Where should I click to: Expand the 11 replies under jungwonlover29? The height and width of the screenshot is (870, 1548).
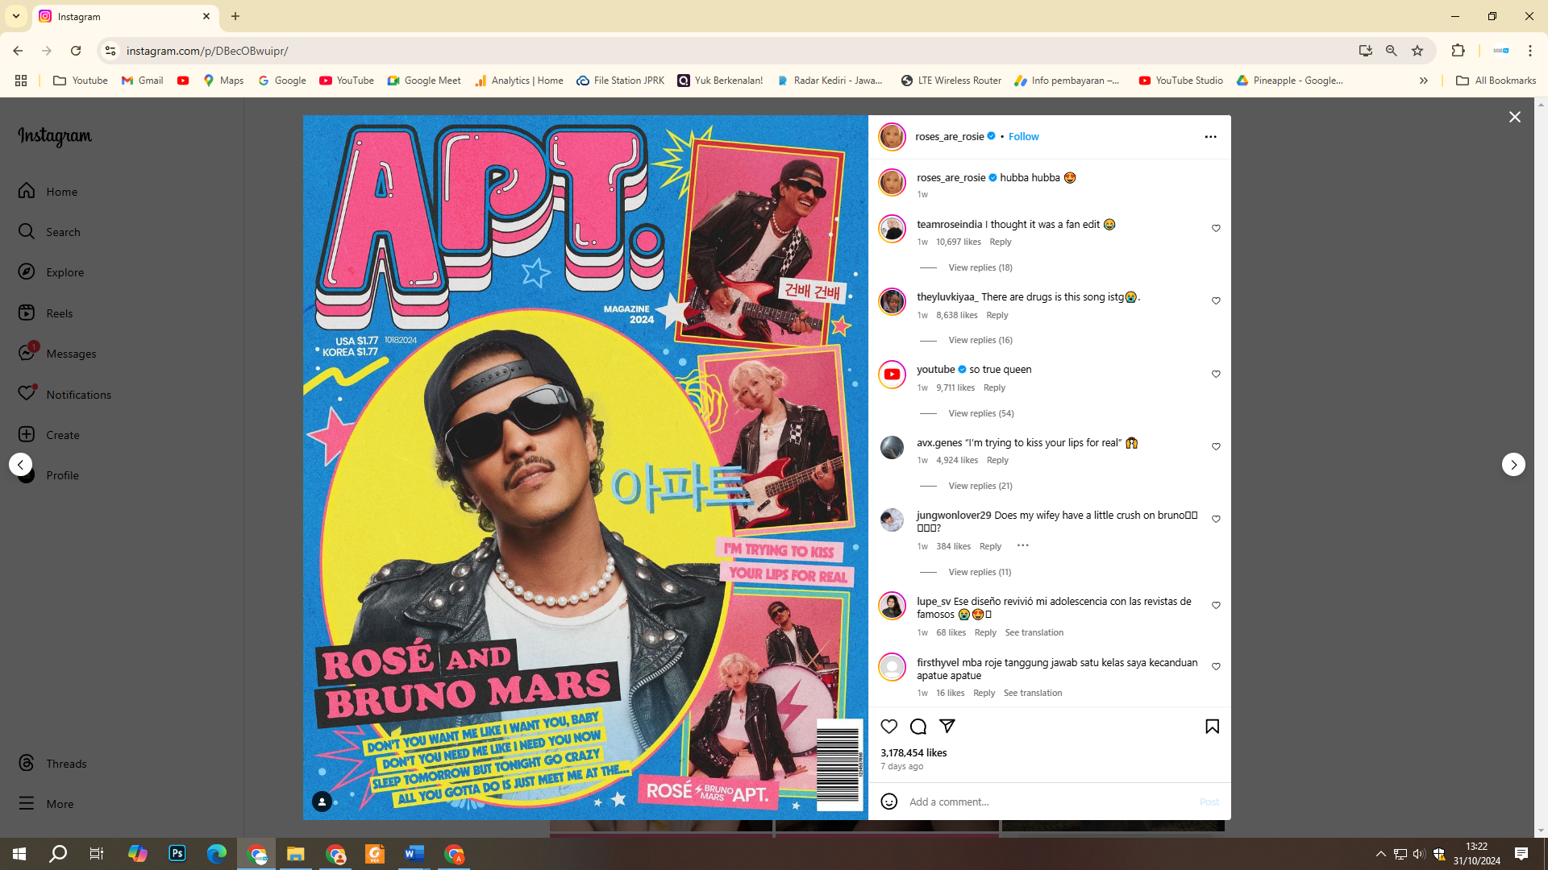tap(980, 572)
